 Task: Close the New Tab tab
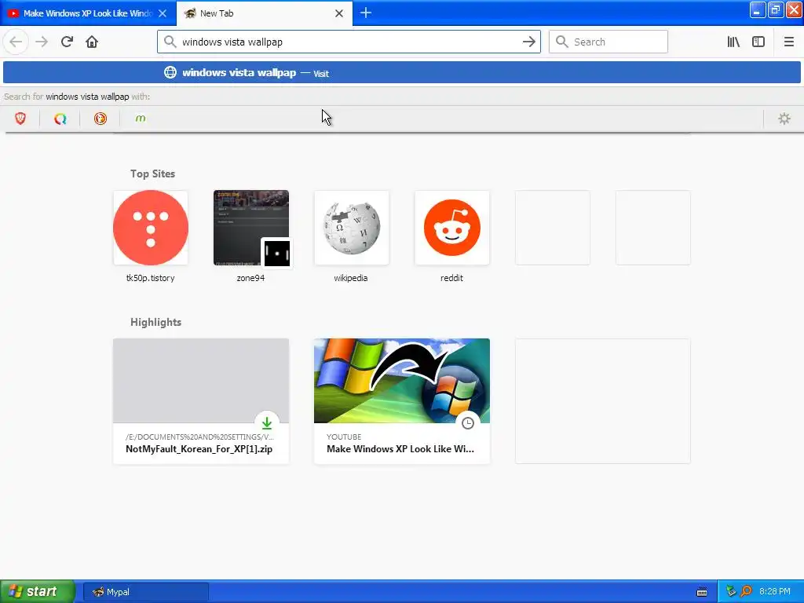point(339,13)
